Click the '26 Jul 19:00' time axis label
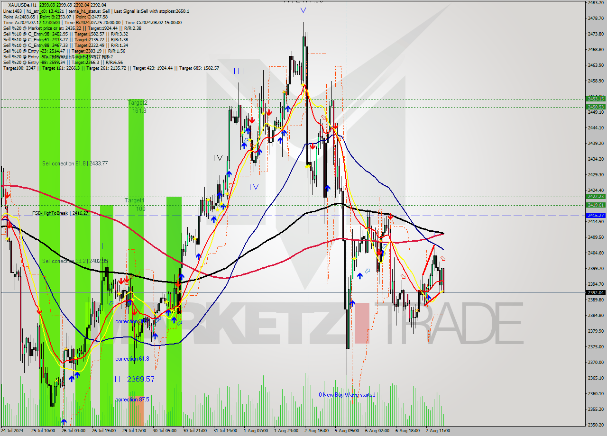 point(104,431)
